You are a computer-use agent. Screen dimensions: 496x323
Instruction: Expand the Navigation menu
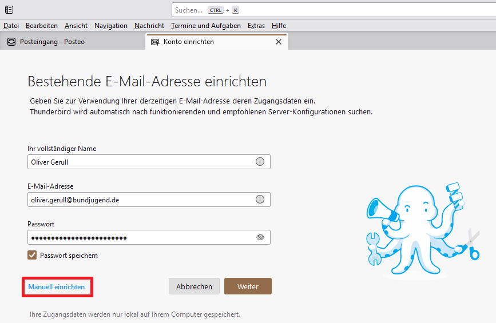(111, 26)
